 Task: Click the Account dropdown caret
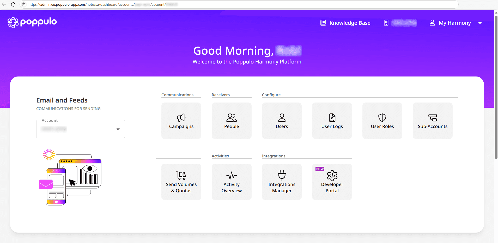click(118, 129)
